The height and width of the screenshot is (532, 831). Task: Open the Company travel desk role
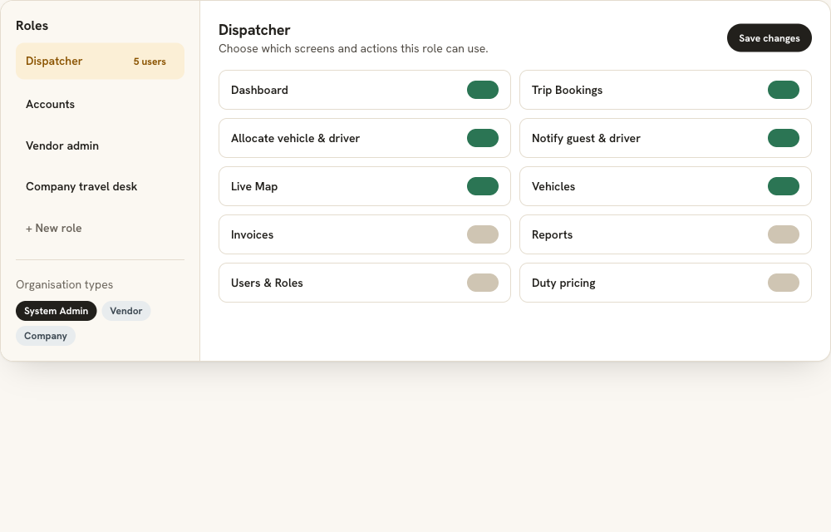pos(101,186)
